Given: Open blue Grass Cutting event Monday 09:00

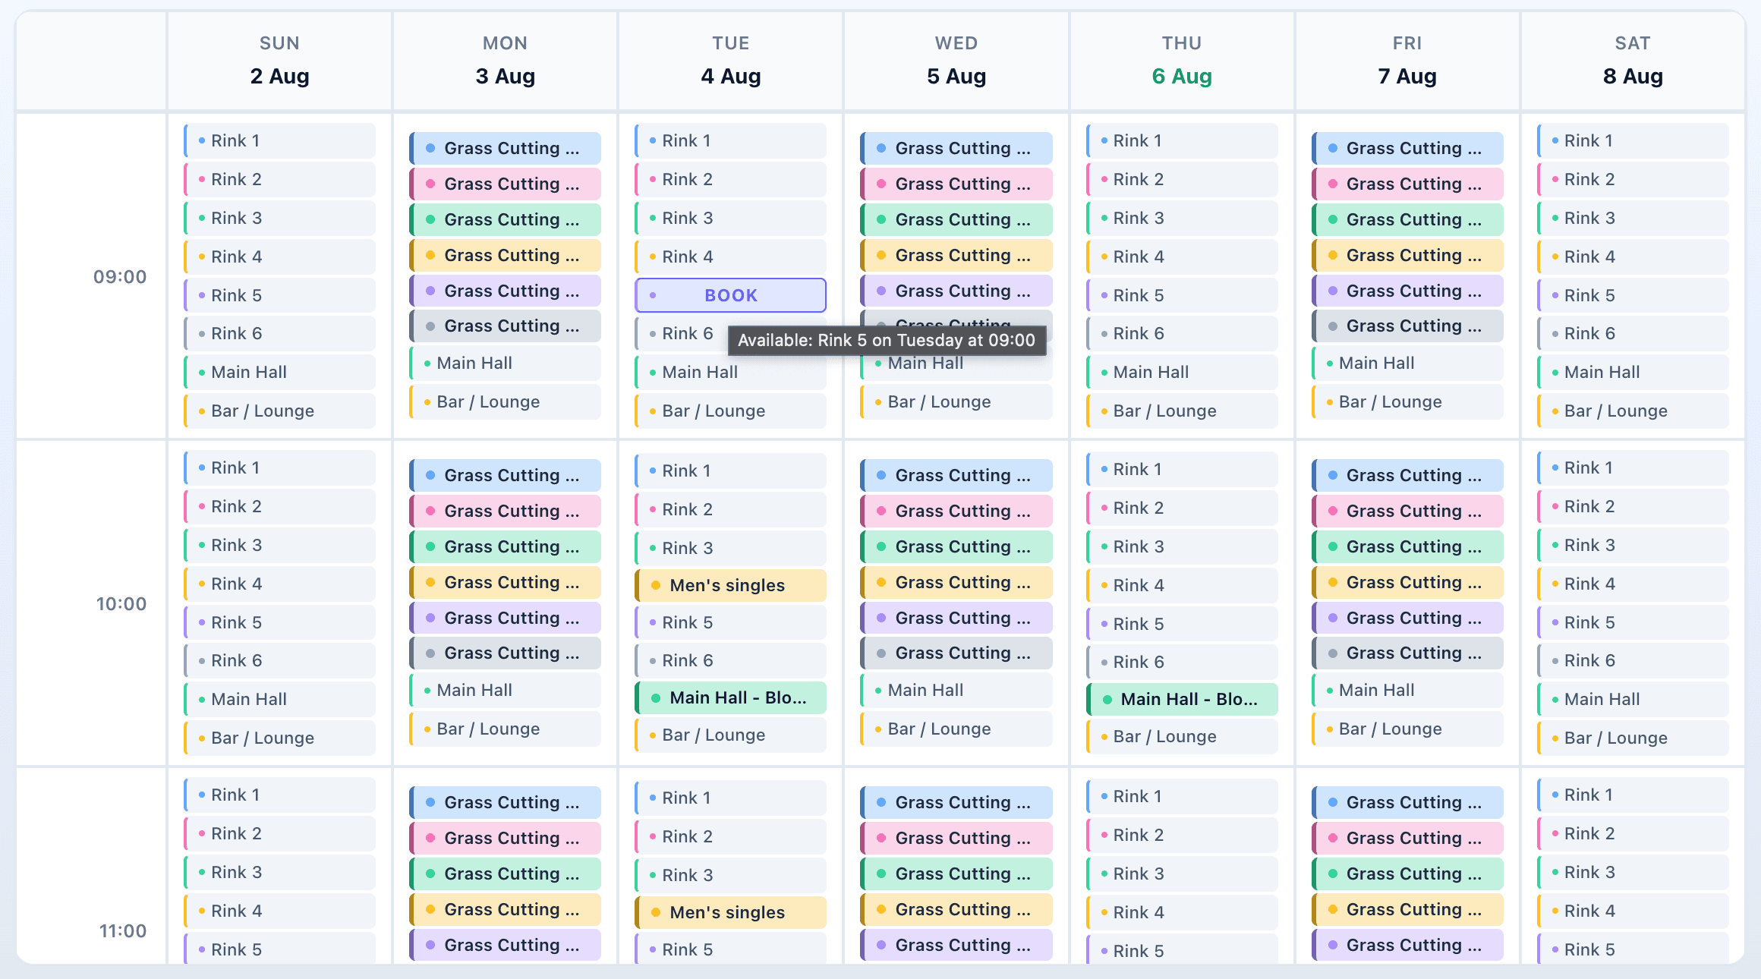Looking at the screenshot, I should [x=505, y=148].
